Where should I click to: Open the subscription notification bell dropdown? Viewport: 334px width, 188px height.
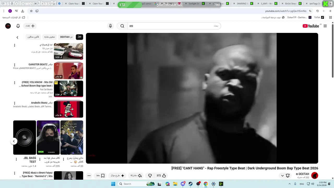[x=285, y=176]
